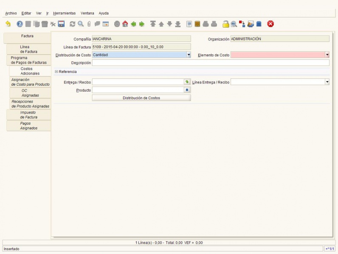Click the Distribución de Costos button
This screenshot has height=254, width=338.
[x=141, y=98]
